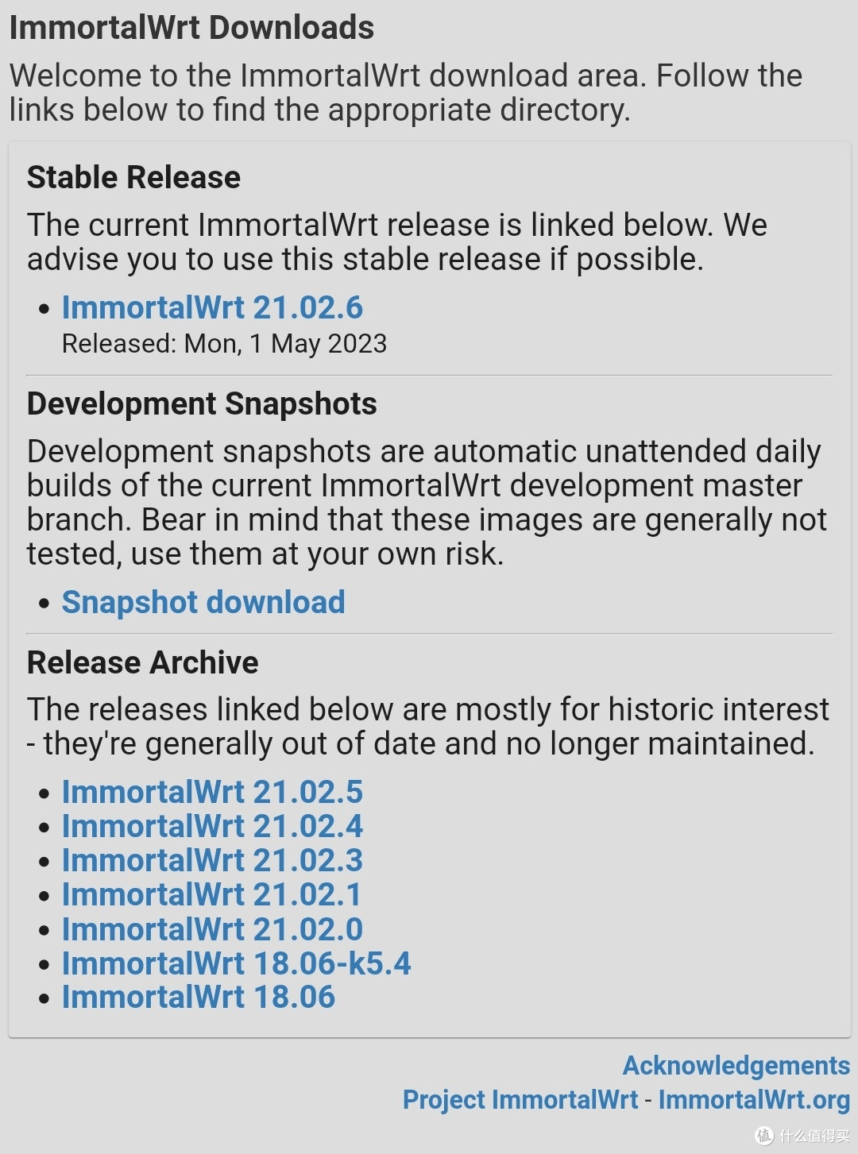This screenshot has width=858, height=1154.
Task: Go to the ImmortalWrt 21.02.3 directory
Action: (212, 861)
